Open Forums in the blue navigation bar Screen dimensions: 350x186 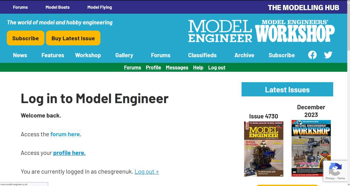(x=161, y=55)
